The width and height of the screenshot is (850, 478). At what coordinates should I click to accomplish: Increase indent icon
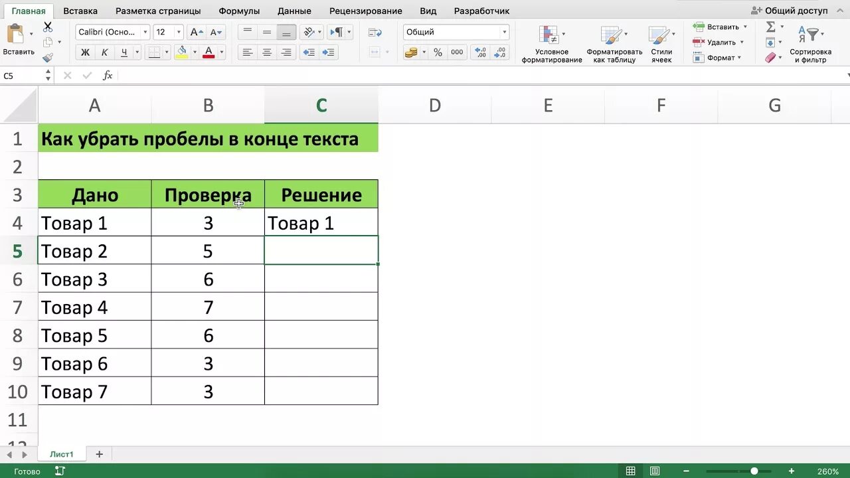(329, 52)
